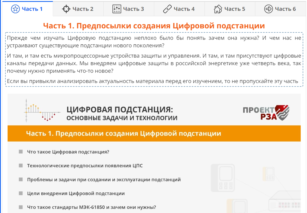Click the orange banner on the slide

(x=154, y=134)
